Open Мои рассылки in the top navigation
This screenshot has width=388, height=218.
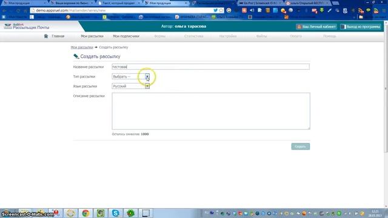(92, 36)
